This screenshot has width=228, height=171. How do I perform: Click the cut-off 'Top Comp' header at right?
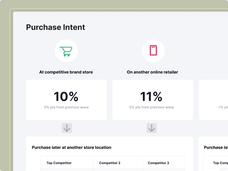coord(220,163)
